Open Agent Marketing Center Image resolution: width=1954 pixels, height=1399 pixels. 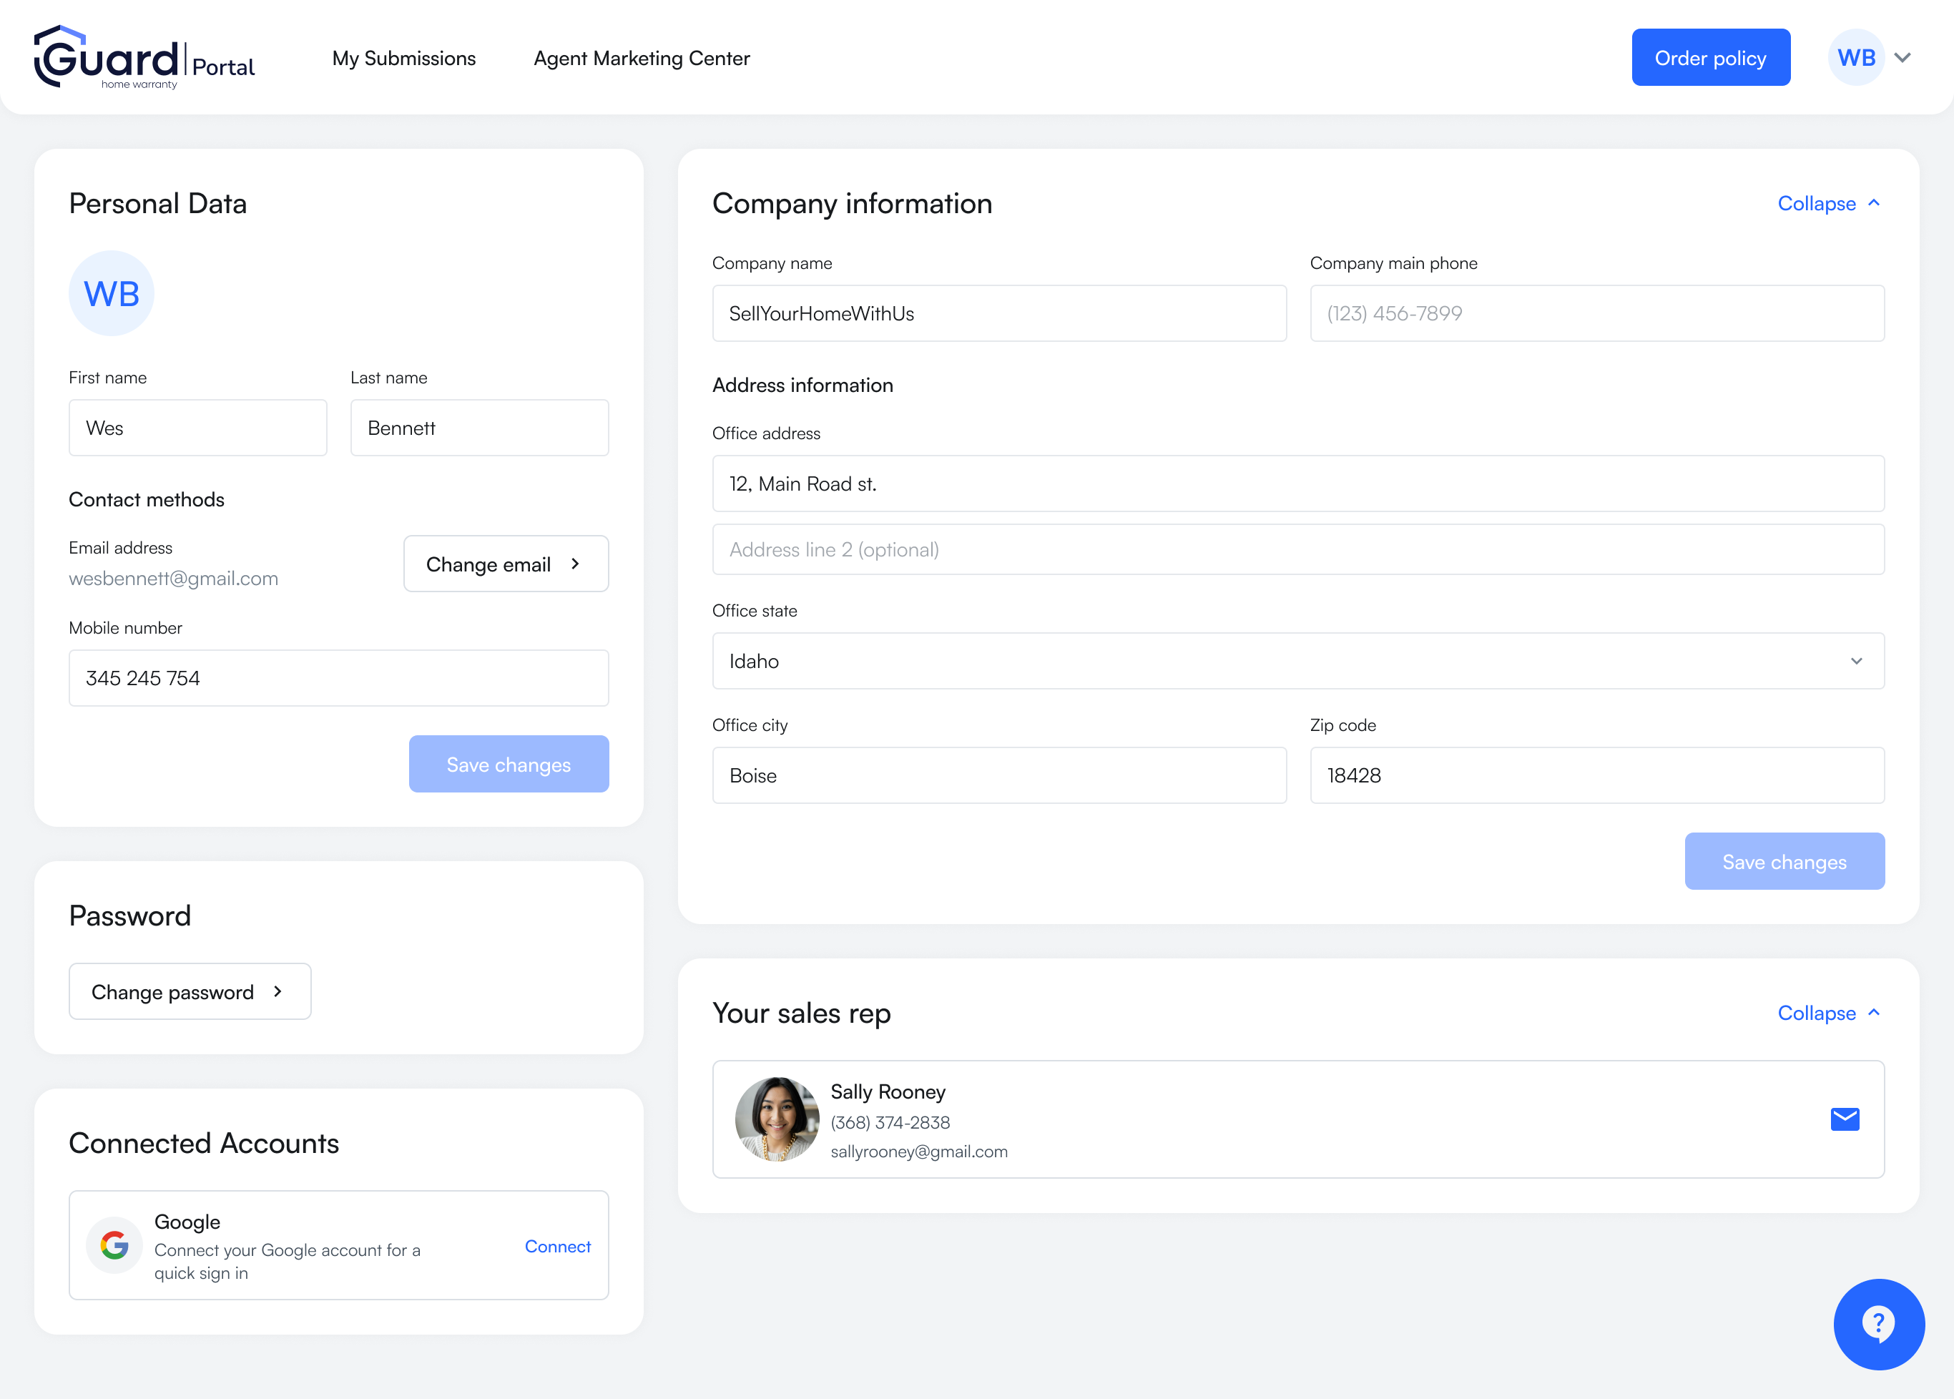[641, 59]
